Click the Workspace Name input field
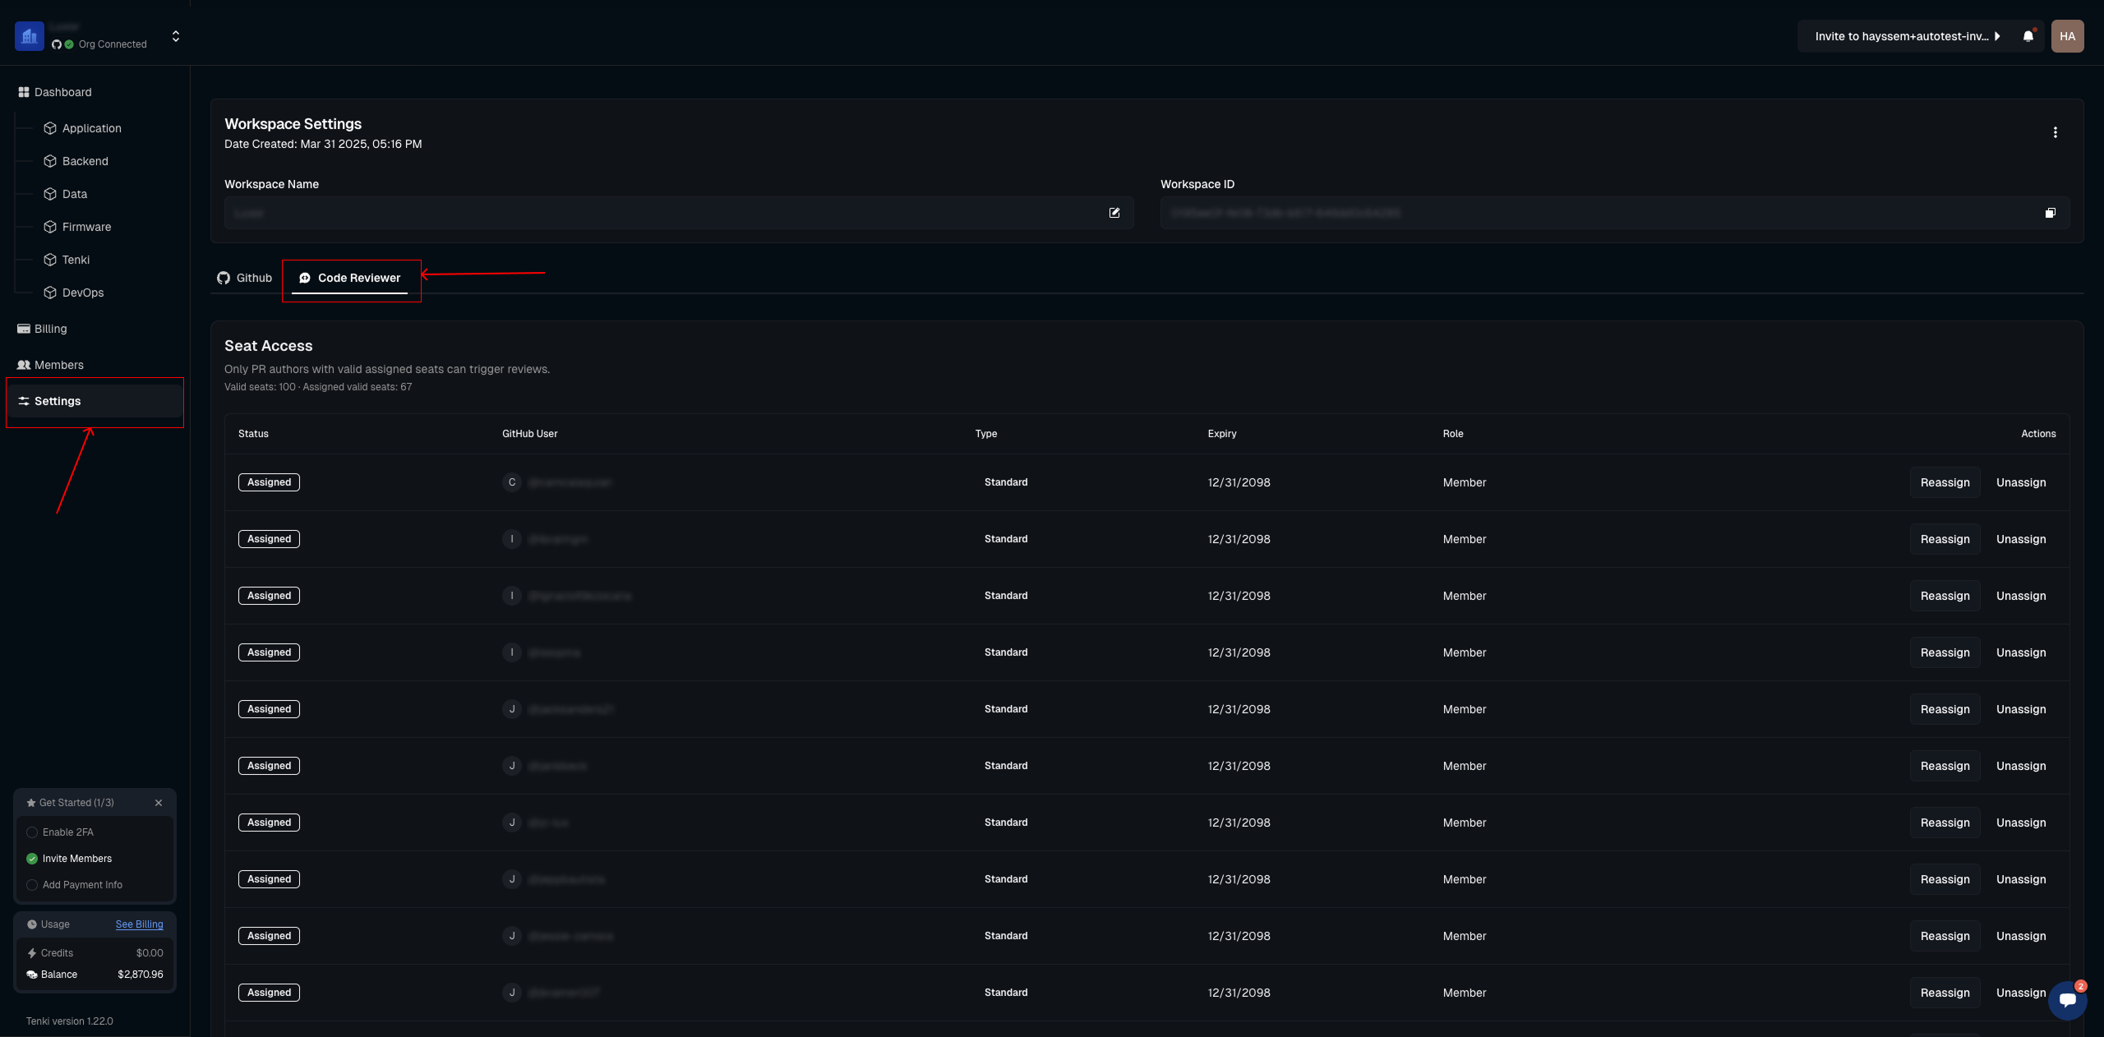 657,213
